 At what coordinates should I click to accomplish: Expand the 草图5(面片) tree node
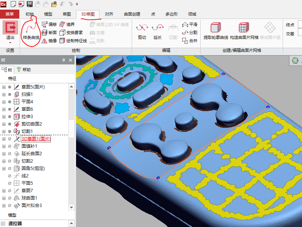4,87
